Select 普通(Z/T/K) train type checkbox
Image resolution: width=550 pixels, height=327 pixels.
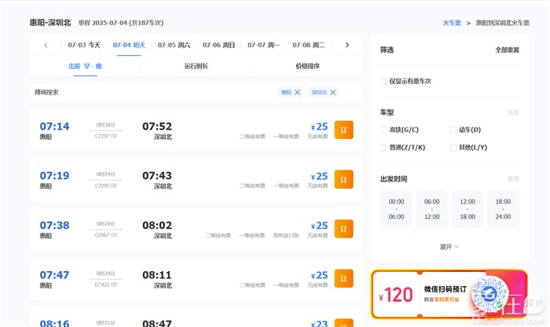pos(383,147)
